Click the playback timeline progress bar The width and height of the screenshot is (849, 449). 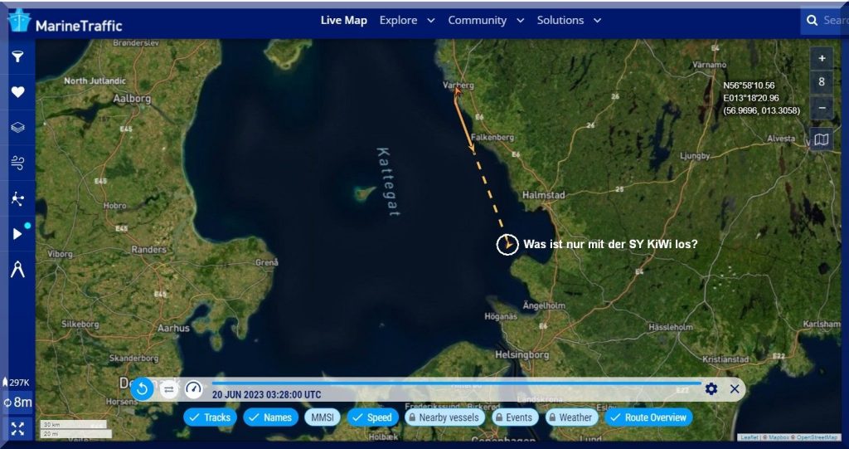[456, 383]
